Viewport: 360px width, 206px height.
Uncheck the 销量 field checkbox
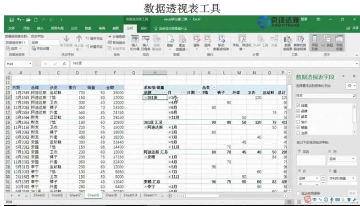tap(298, 127)
